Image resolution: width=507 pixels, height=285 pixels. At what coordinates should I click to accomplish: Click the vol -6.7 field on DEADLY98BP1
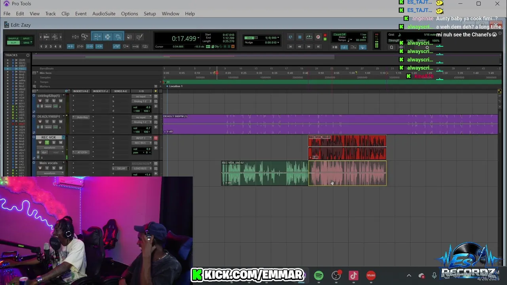click(x=142, y=128)
